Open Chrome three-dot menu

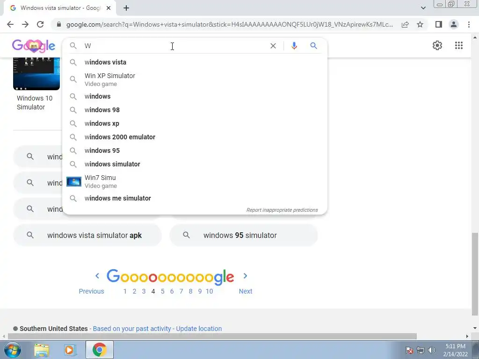469,24
